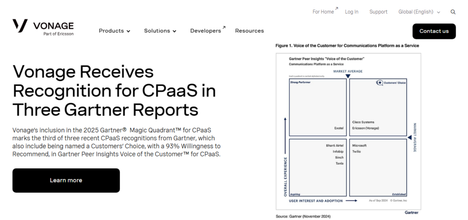Go to Developers external link

pyautogui.click(x=208, y=30)
